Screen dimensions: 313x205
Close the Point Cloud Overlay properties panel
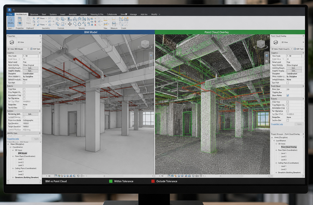[303, 36]
